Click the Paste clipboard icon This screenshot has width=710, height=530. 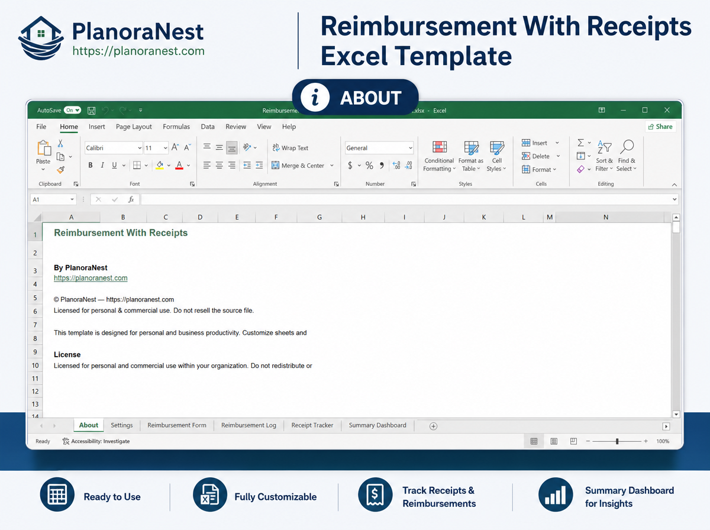[x=44, y=148]
